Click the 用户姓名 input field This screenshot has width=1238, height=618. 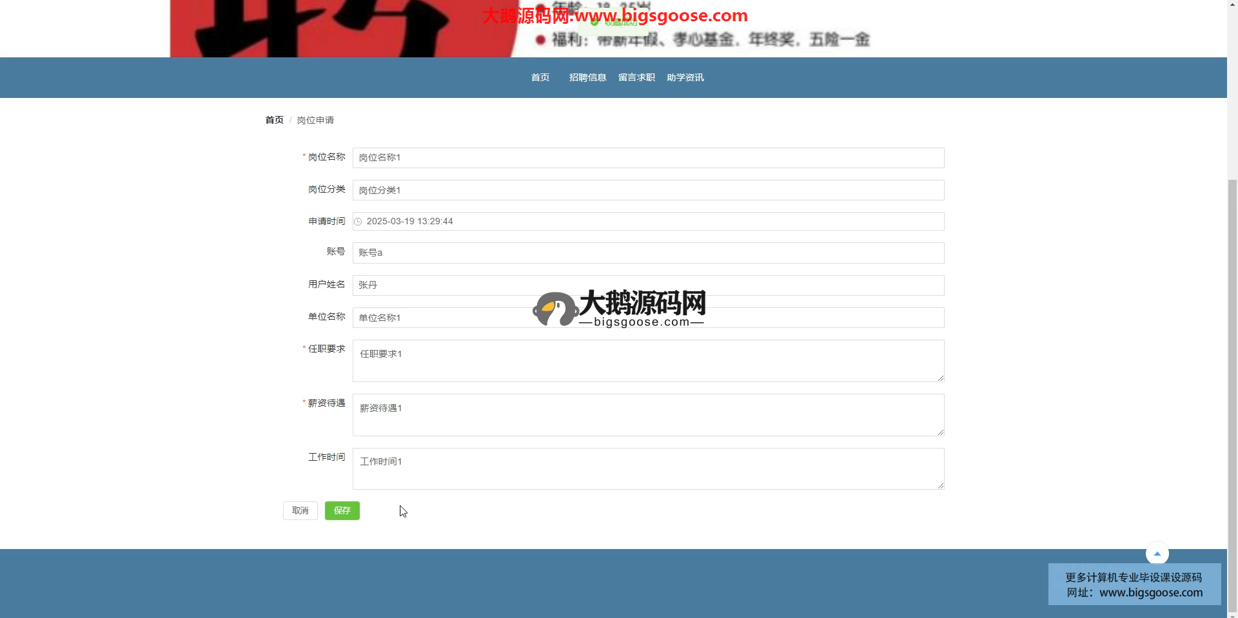[648, 285]
